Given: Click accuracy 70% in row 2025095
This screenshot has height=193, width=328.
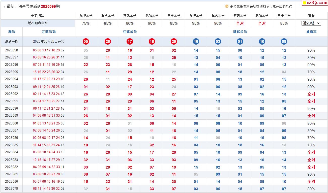Looking at the screenshot, I should tap(311, 72).
